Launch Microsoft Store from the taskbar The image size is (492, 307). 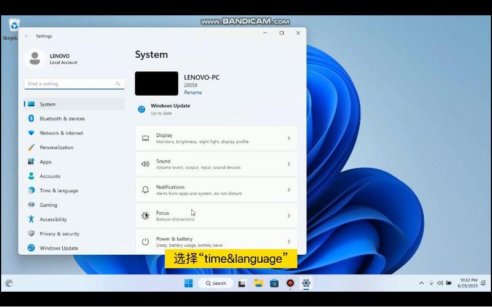(x=274, y=284)
